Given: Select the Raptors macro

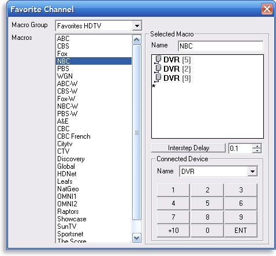Looking at the screenshot, I should coord(94,212).
